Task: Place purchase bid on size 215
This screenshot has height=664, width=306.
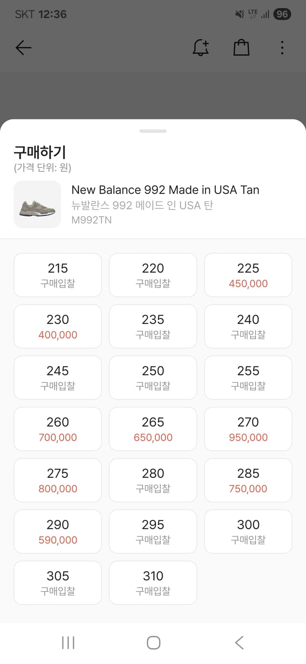Action: tap(58, 275)
